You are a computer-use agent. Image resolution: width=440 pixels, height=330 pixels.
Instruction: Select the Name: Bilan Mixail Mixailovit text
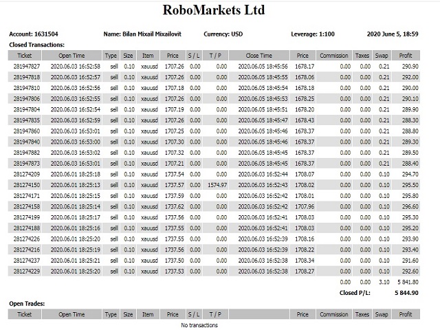tap(142, 34)
